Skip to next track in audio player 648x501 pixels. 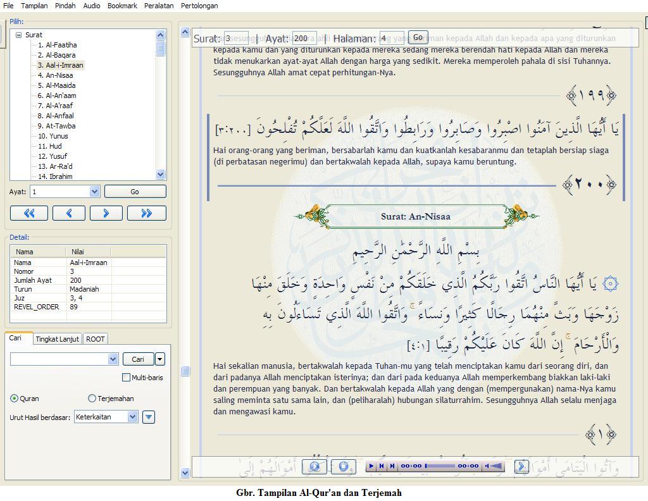pyautogui.click(x=392, y=466)
